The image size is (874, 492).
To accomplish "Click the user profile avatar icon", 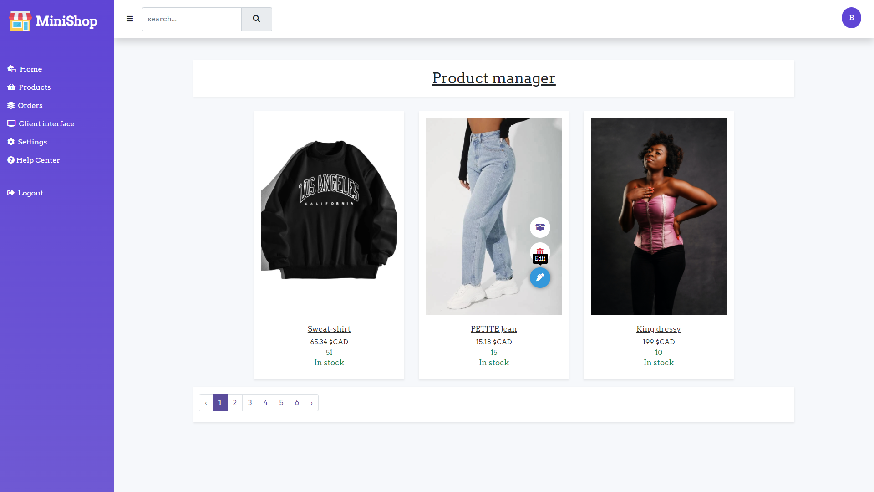I will [851, 17].
